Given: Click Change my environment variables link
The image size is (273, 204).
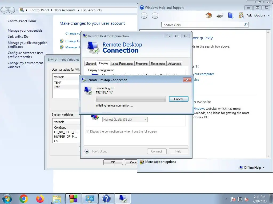Looking at the screenshot, I should 25,65.
